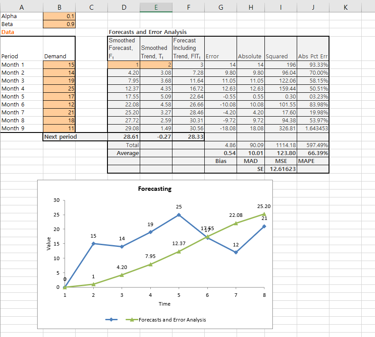Click blue data point labeled 12
This screenshot has width=375, height=337.
(x=236, y=253)
